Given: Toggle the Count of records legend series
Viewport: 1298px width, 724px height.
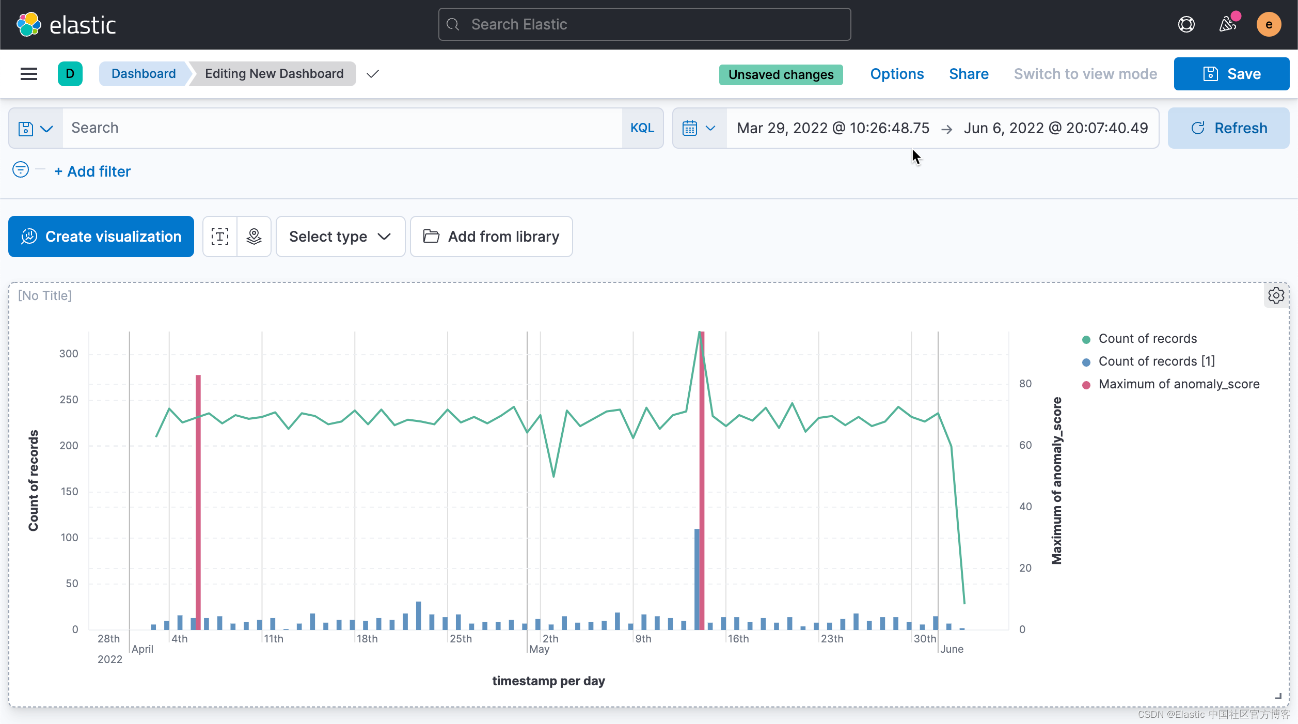Looking at the screenshot, I should point(1147,339).
